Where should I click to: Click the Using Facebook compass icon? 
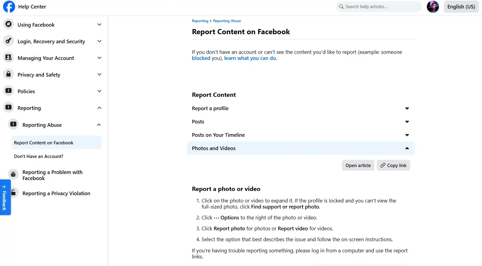tap(8, 24)
